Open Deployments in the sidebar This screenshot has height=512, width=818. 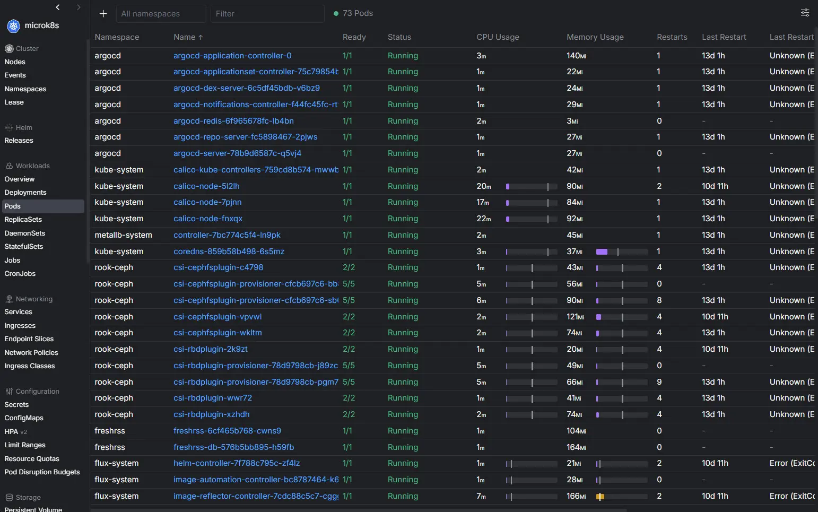(25, 193)
